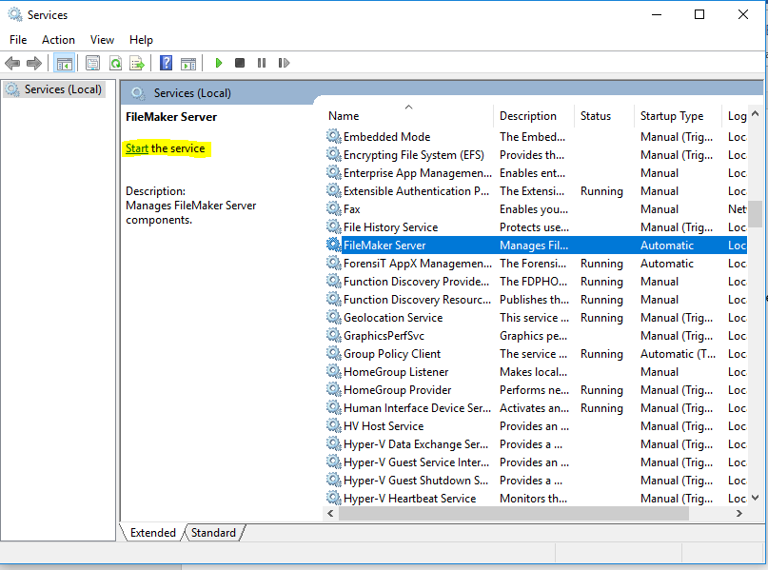Image resolution: width=768 pixels, height=570 pixels.
Task: Select Function Discovery Provider row
Action: click(x=536, y=281)
